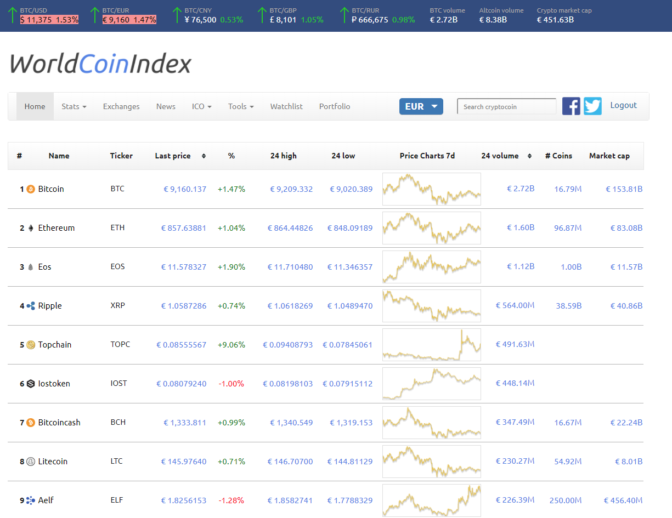672x518 pixels.
Task: Open the Bitcoin coin name link
Action: pyautogui.click(x=51, y=189)
